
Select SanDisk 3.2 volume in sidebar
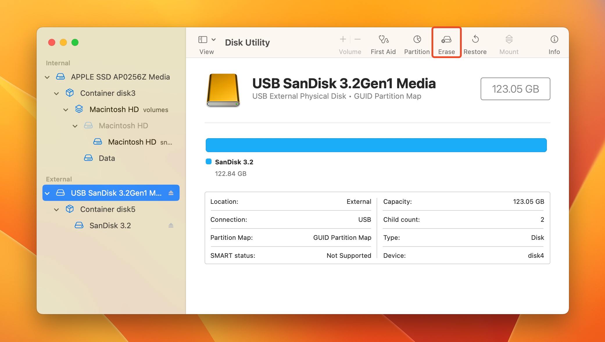click(110, 226)
